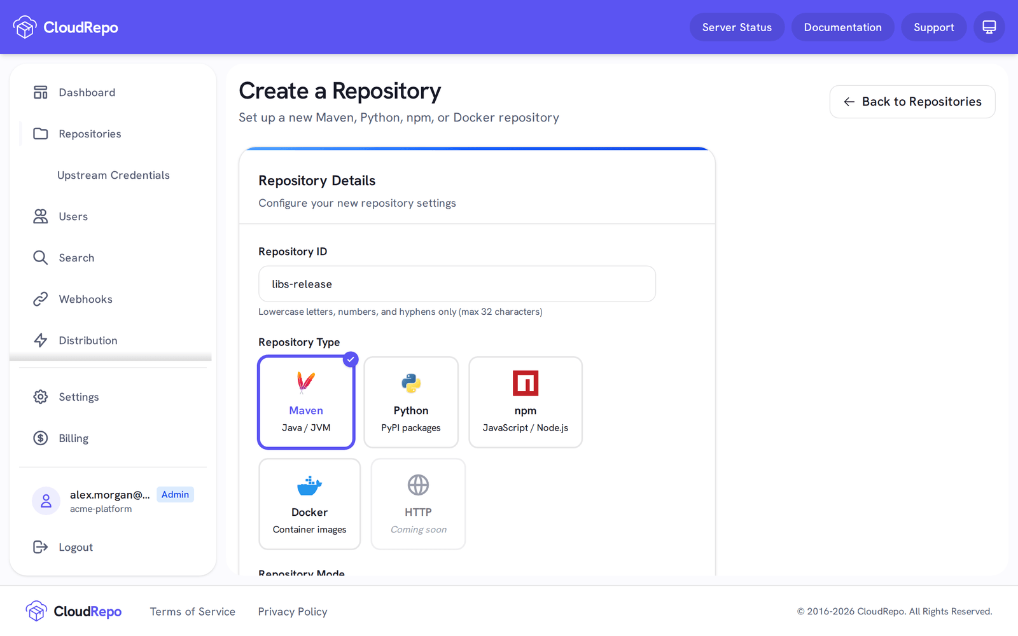Click the Admin badge

point(175,494)
